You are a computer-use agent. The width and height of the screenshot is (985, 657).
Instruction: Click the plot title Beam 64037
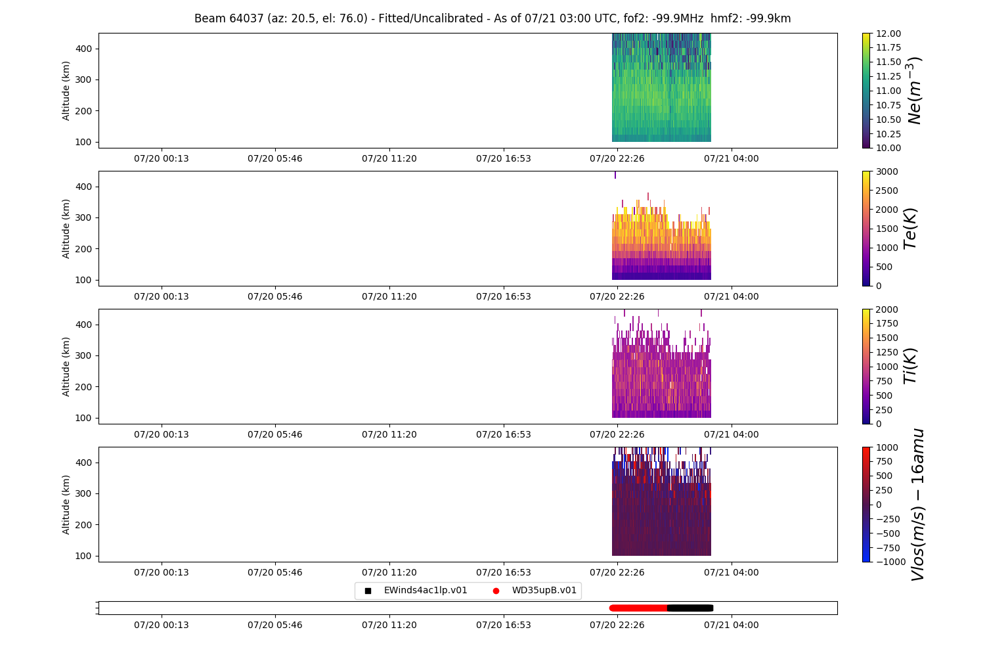492,18
